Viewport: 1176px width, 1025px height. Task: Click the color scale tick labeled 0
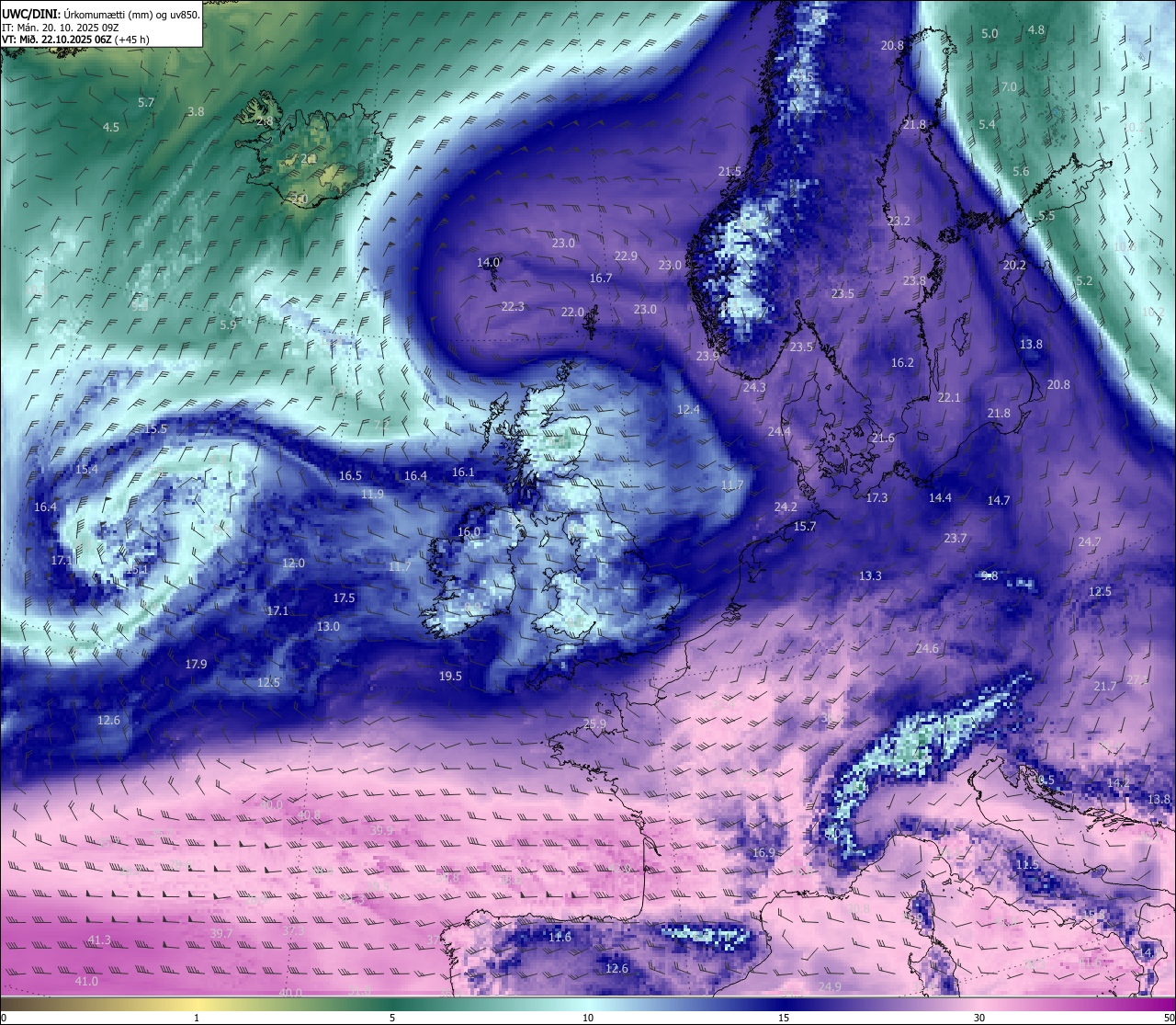(x=4, y=1018)
